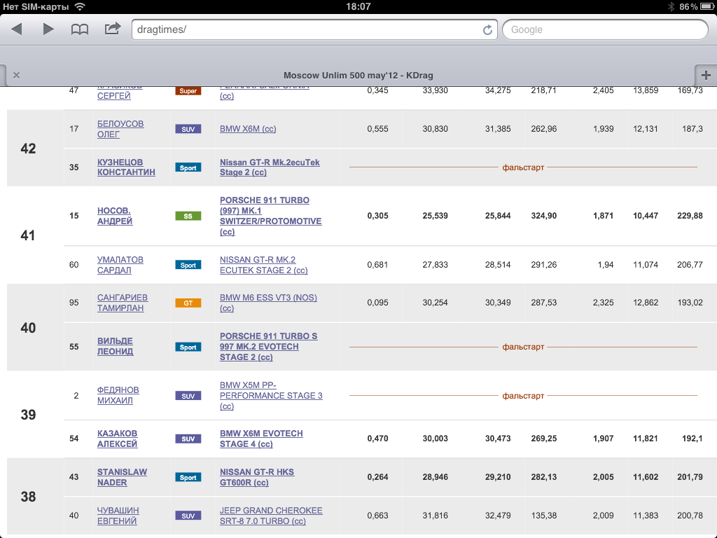
Task: Click the green SS class badge
Action: coord(188,216)
